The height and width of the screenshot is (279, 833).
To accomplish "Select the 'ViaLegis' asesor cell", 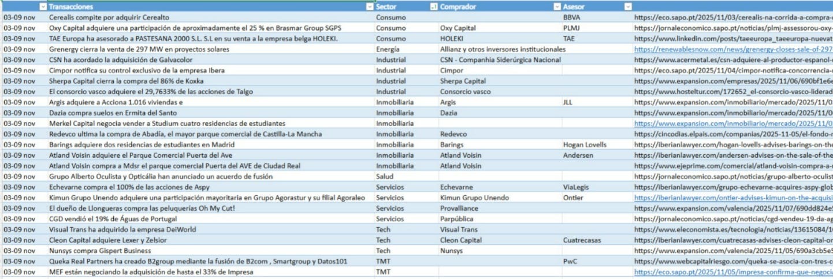I will 597,187.
